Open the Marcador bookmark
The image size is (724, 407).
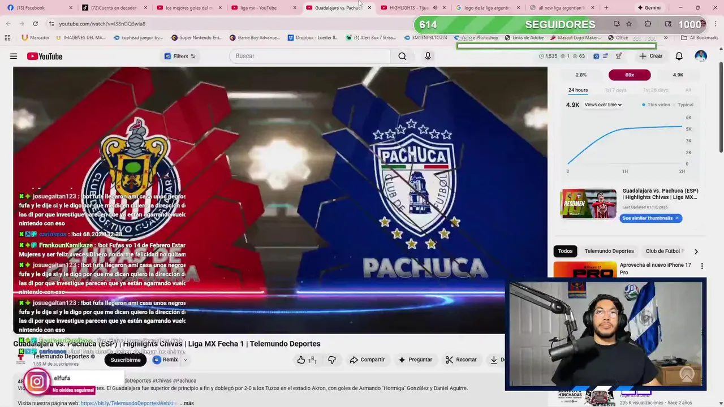pyautogui.click(x=36, y=38)
